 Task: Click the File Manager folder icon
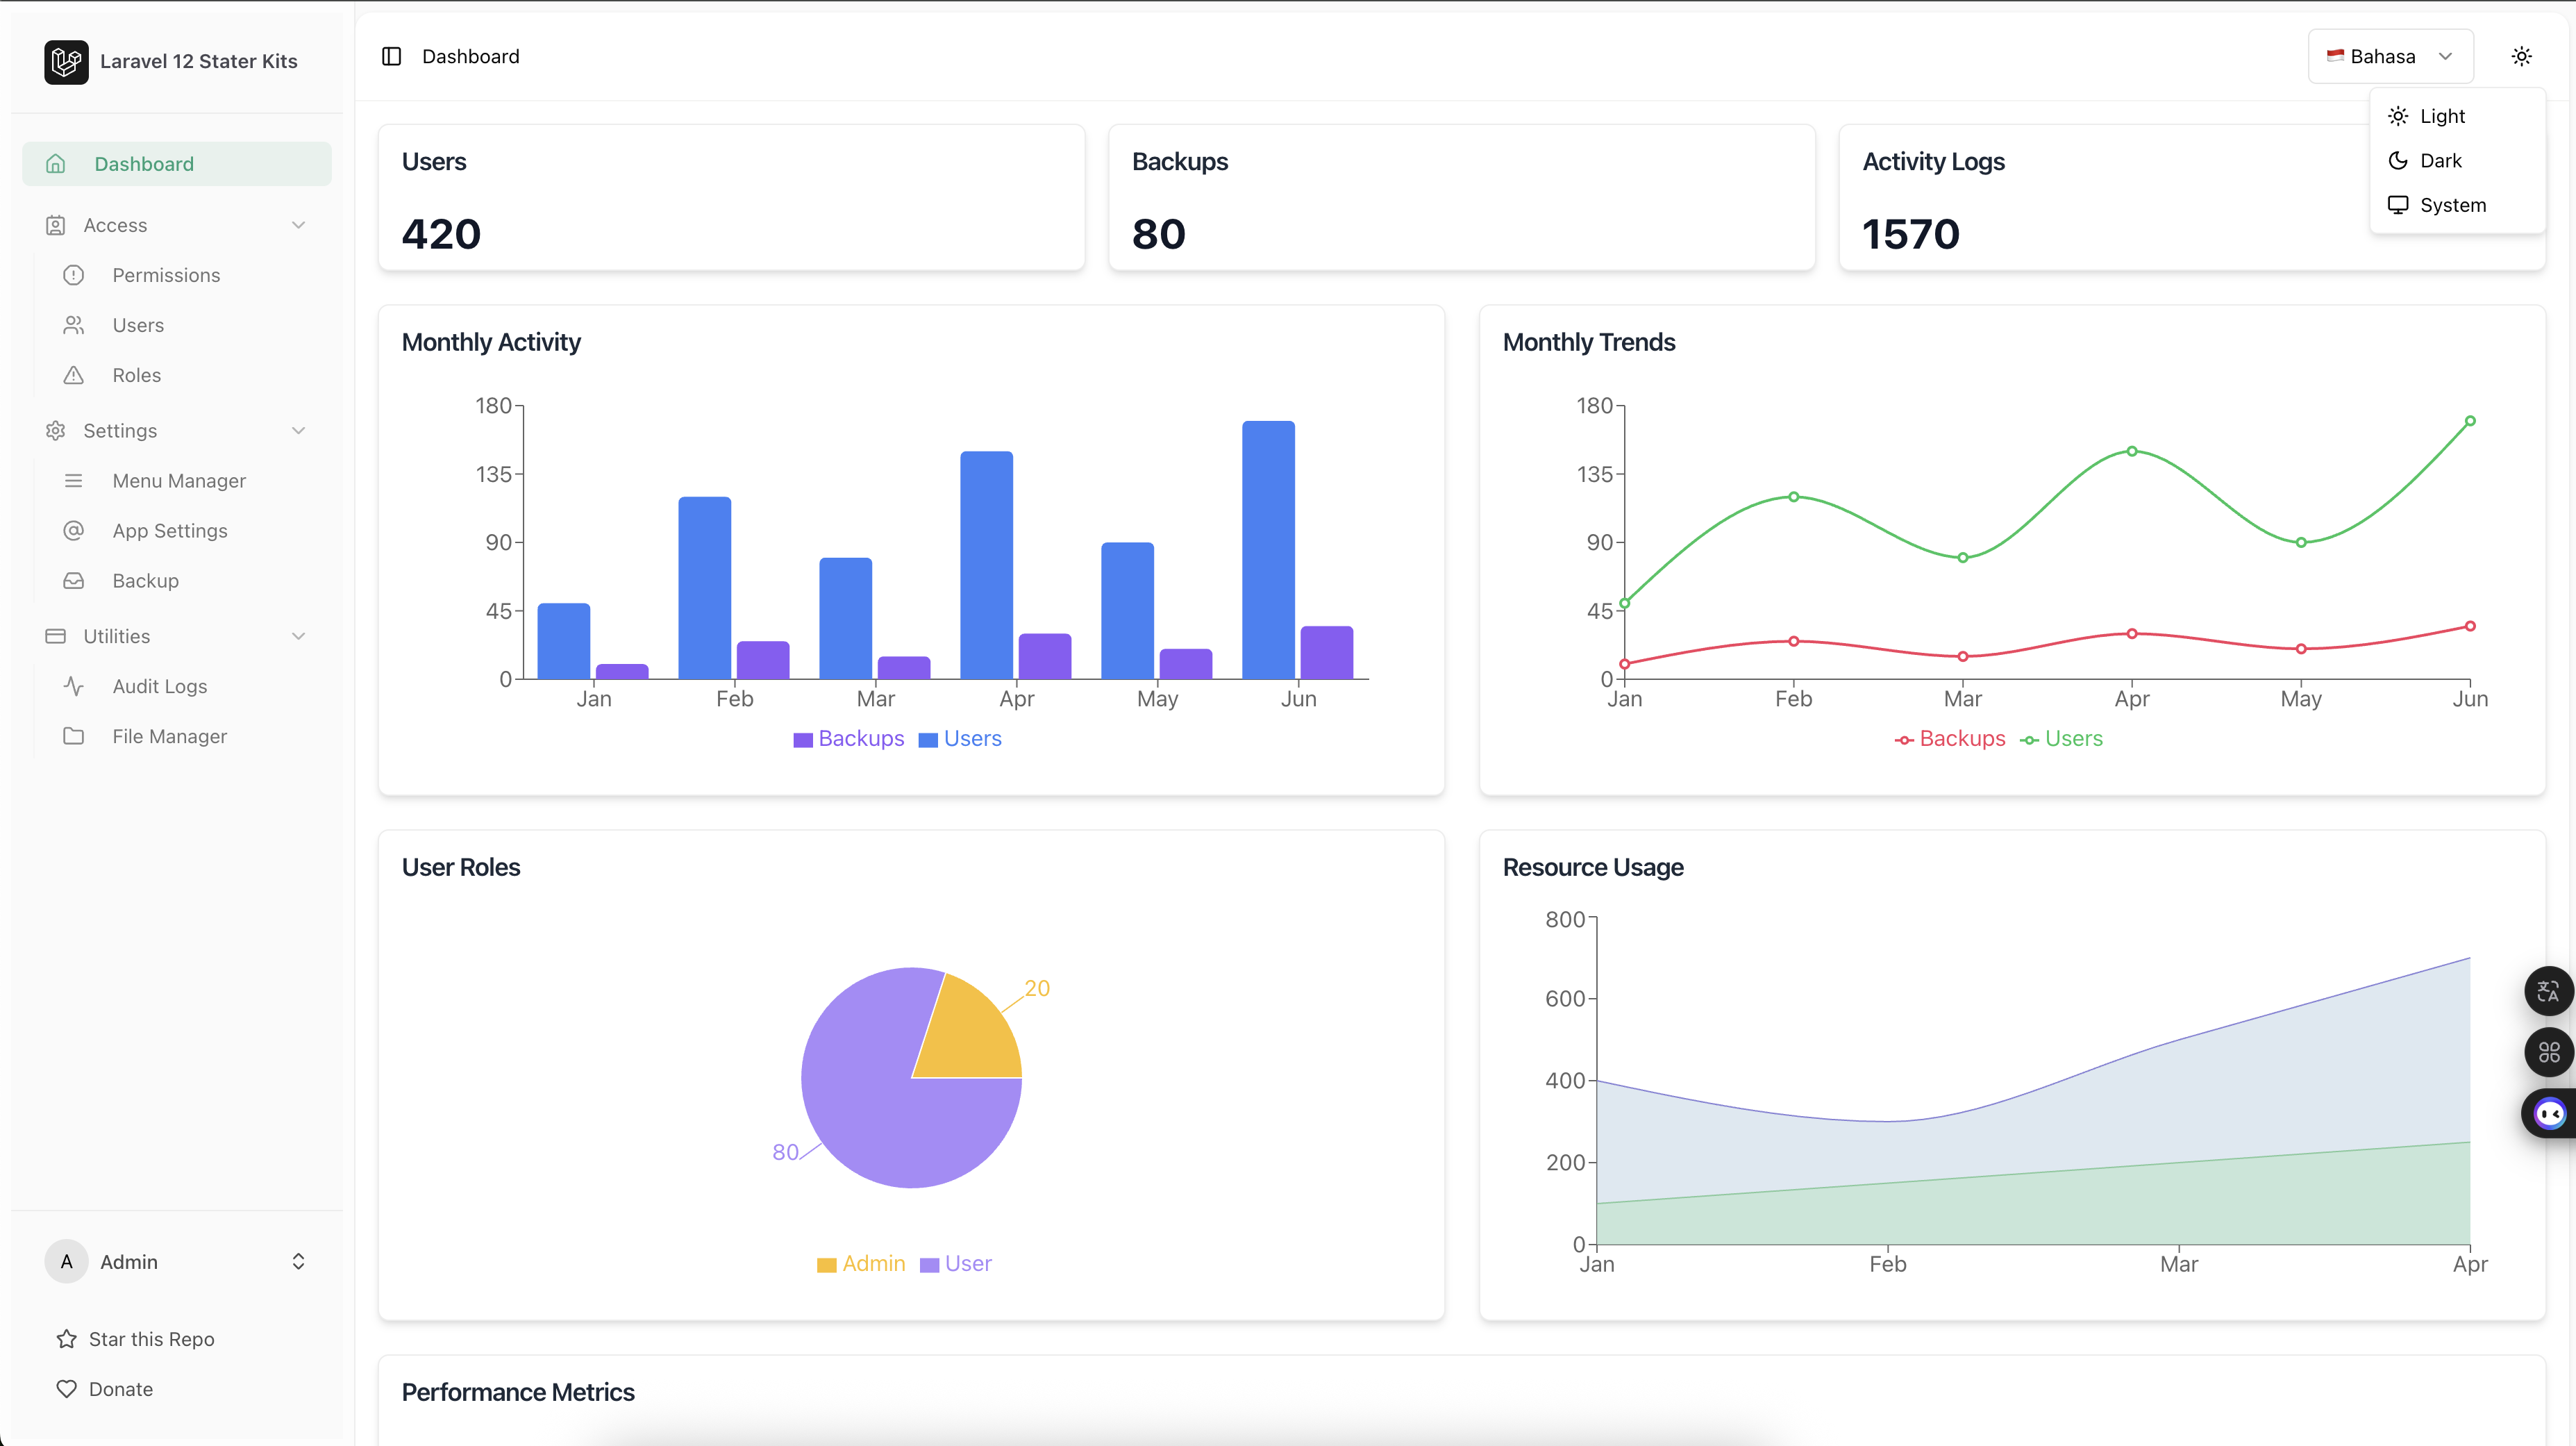74,736
